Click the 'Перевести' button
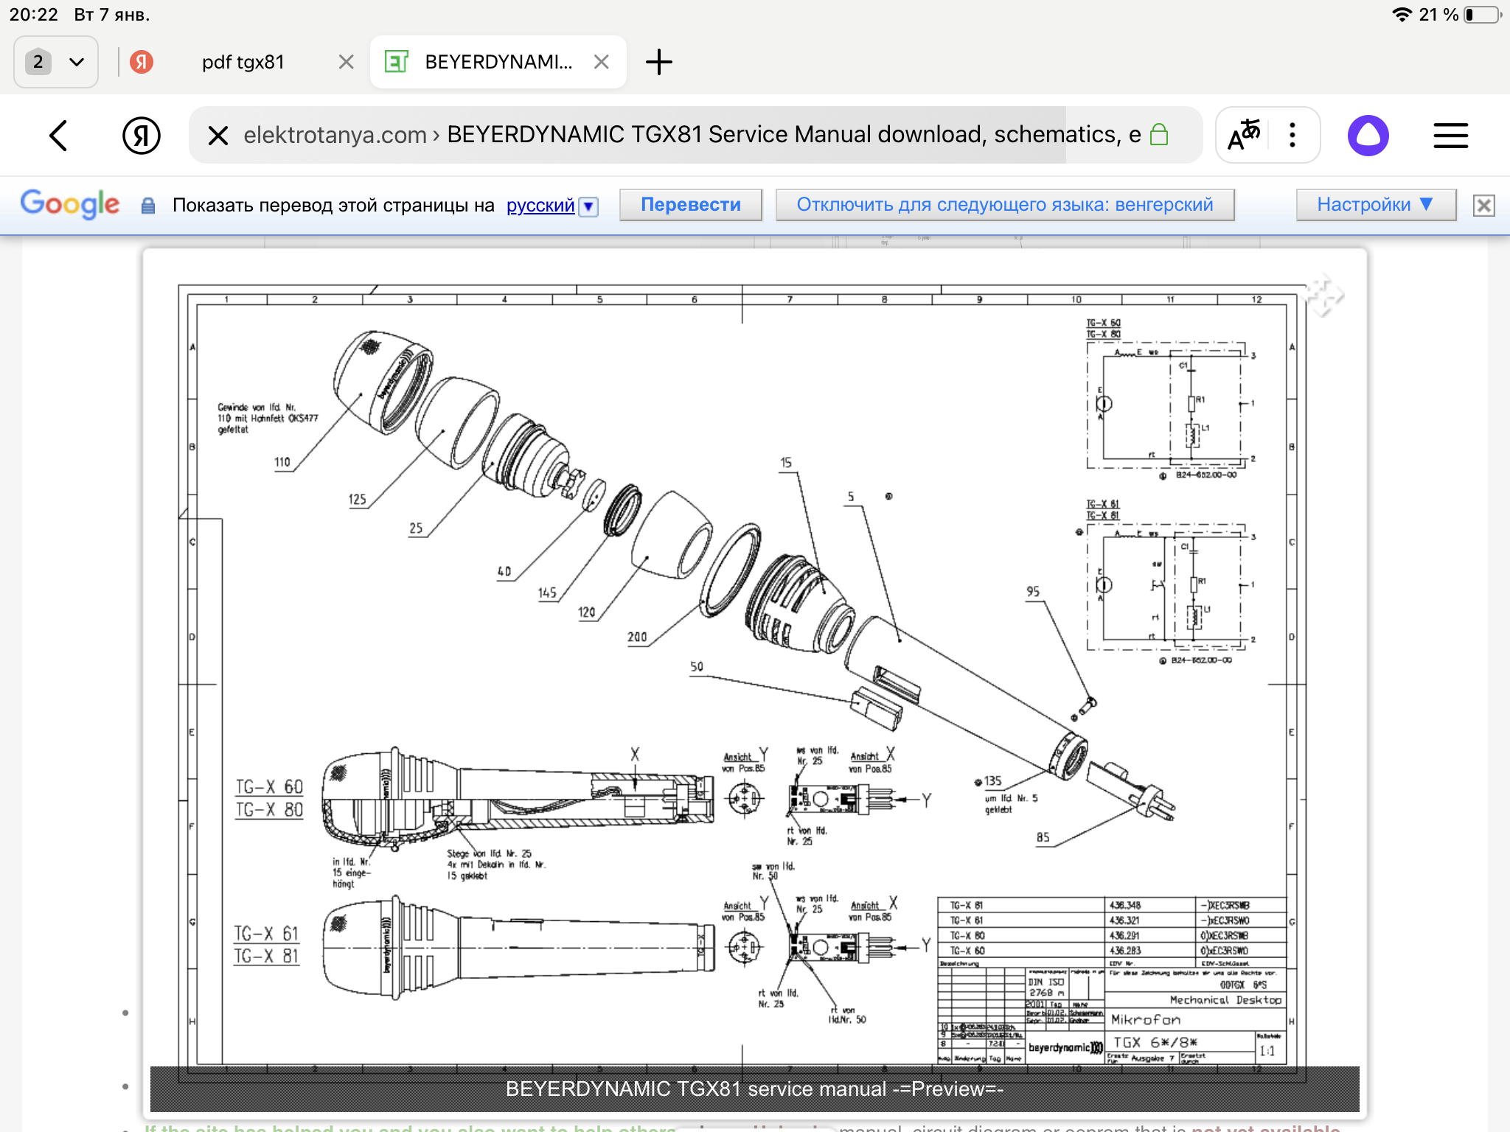The height and width of the screenshot is (1132, 1510). [690, 204]
